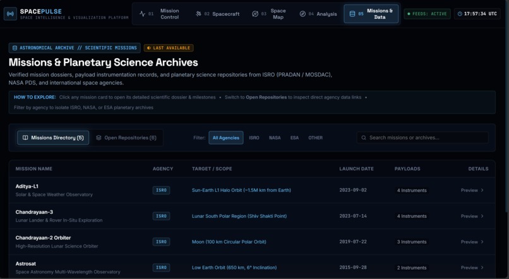
Task: Click the Astronomical Archive database icon
Action: tap(15, 48)
